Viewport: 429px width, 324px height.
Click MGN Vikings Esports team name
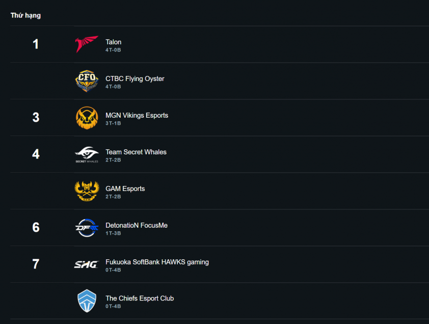click(137, 115)
